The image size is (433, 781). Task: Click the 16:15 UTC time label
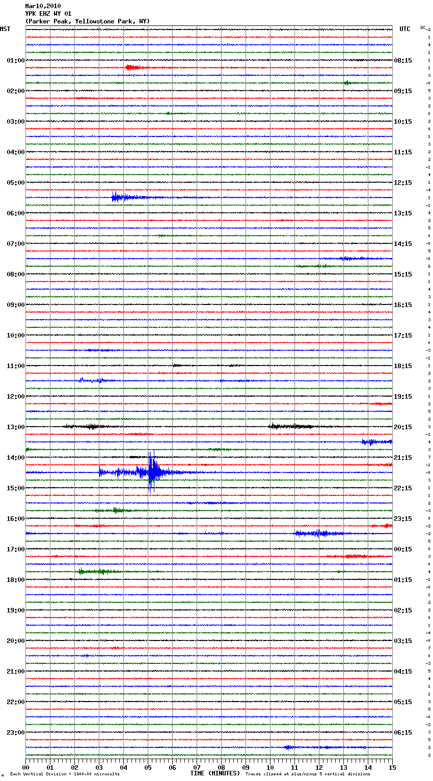point(403,305)
